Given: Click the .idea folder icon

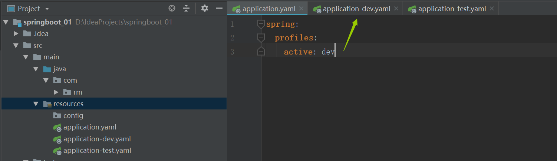Looking at the screenshot, I should click(27, 34).
